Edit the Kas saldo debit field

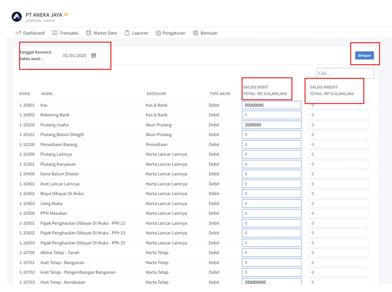coord(271,105)
